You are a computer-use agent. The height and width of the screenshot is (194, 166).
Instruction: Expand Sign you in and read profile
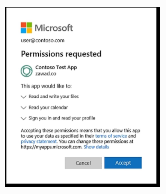click(24, 118)
